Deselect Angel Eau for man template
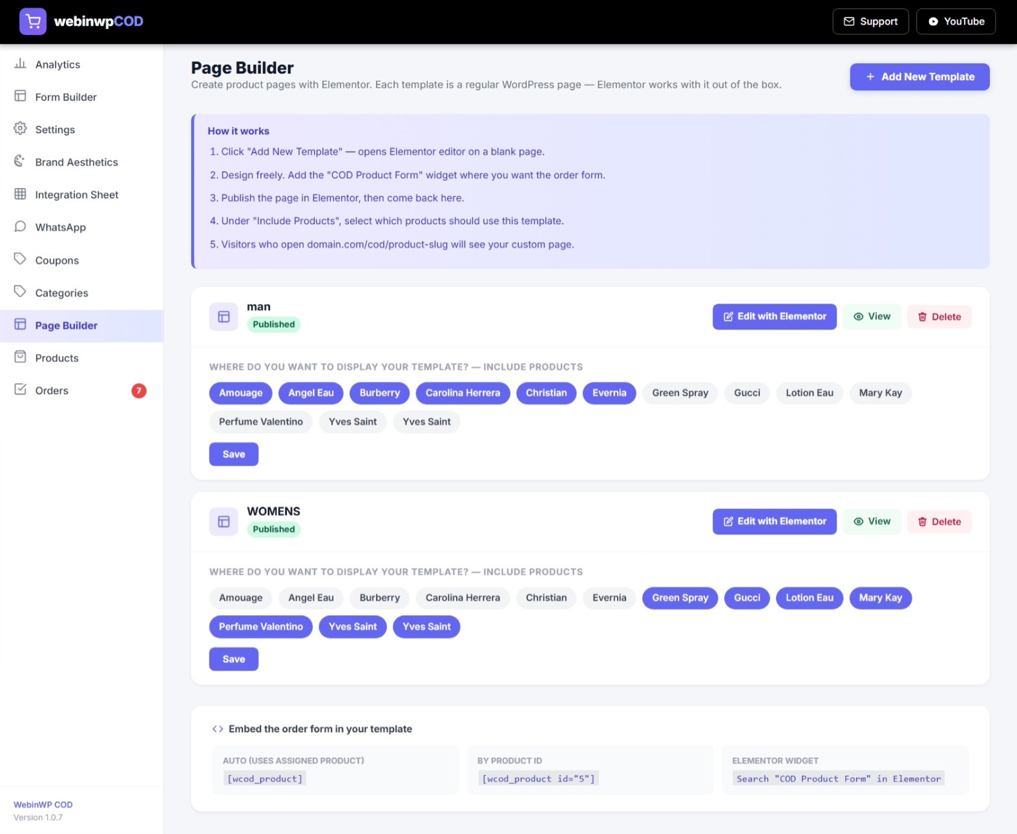The width and height of the screenshot is (1017, 834). [x=311, y=393]
